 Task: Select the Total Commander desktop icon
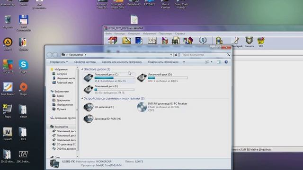23,23
